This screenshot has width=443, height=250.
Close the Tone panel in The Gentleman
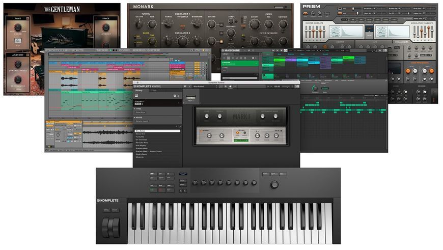pyautogui.click(x=27, y=18)
